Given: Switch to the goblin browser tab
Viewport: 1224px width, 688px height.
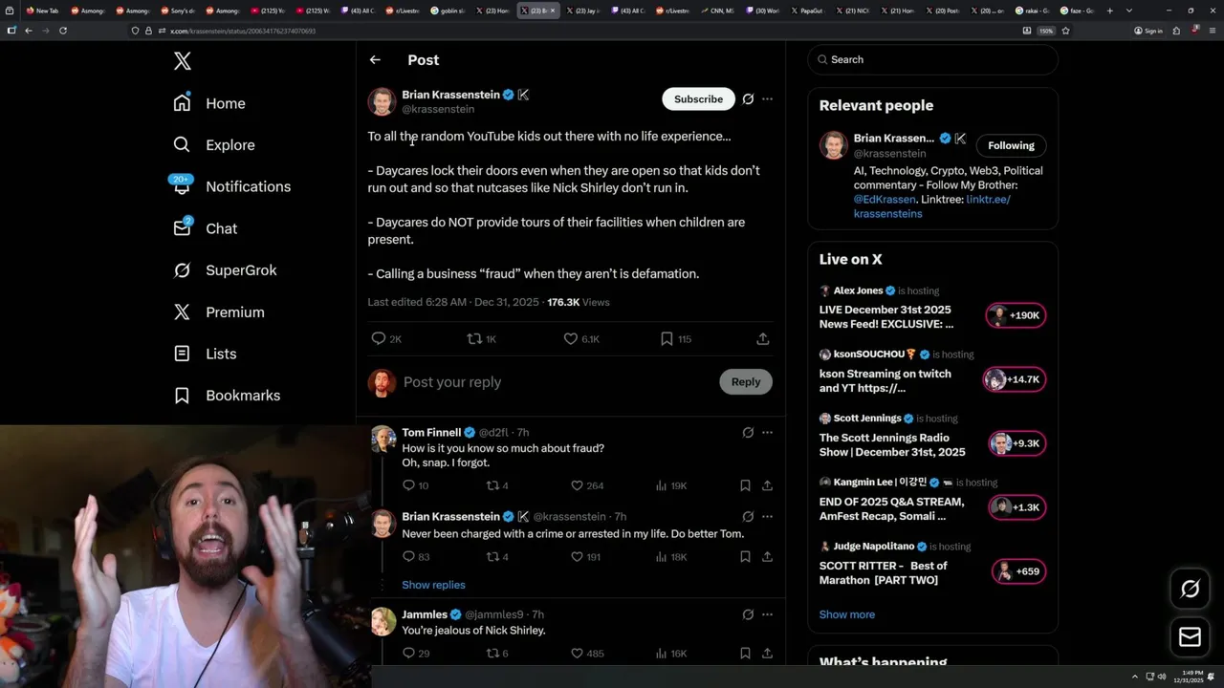Looking at the screenshot, I should [448, 11].
